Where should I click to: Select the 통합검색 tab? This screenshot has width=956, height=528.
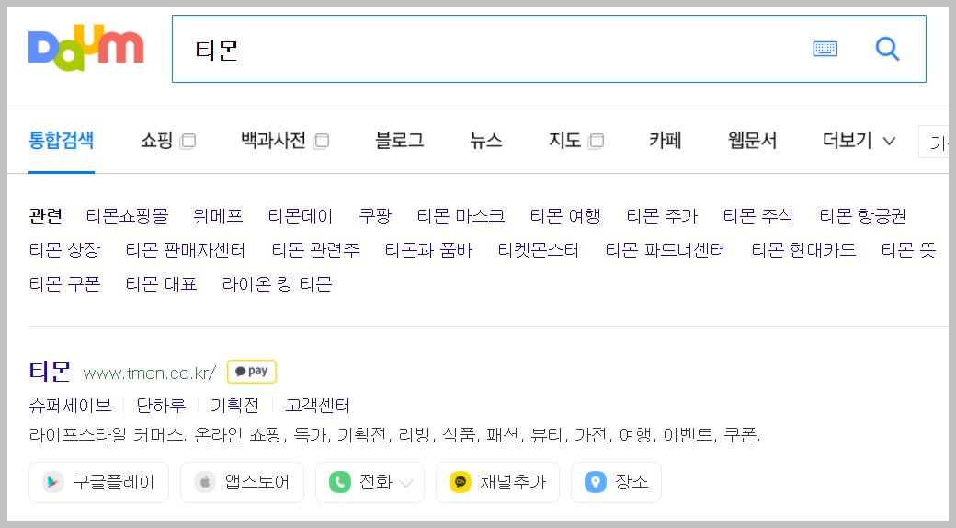tap(61, 141)
